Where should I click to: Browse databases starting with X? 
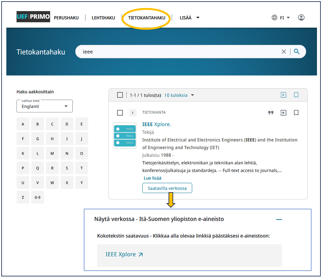point(67,183)
